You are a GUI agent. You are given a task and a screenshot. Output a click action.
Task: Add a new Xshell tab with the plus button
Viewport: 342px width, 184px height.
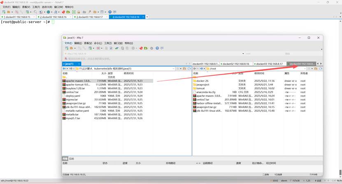(147, 17)
